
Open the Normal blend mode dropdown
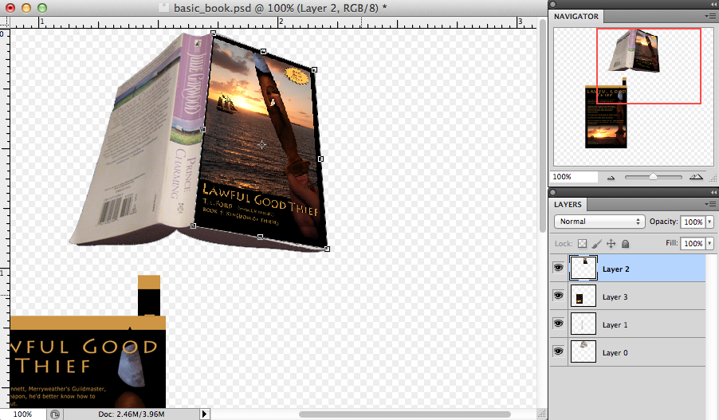pos(599,222)
